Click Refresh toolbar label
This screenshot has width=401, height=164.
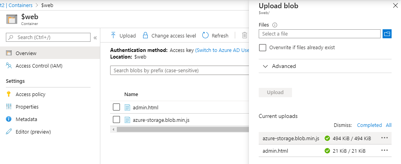[x=220, y=36]
